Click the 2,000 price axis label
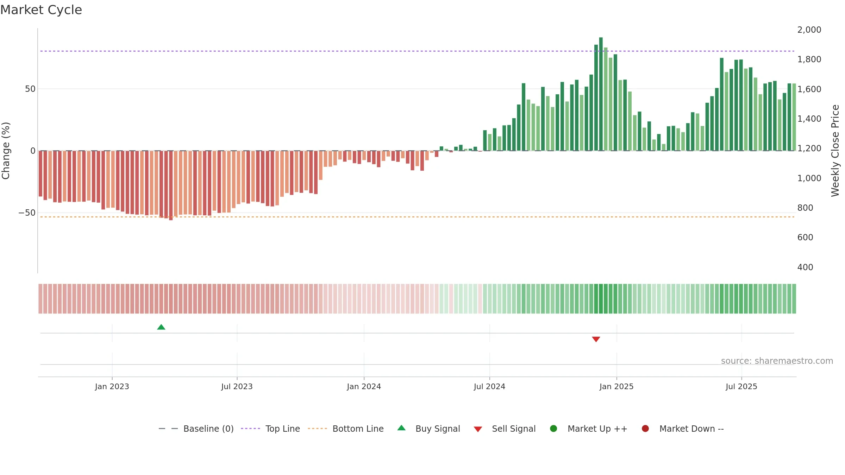Viewport: 845px width, 475px height. (809, 30)
